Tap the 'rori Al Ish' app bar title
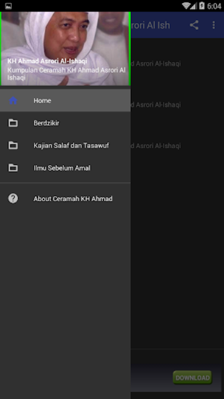The height and width of the screenshot is (399, 224). coord(151,25)
